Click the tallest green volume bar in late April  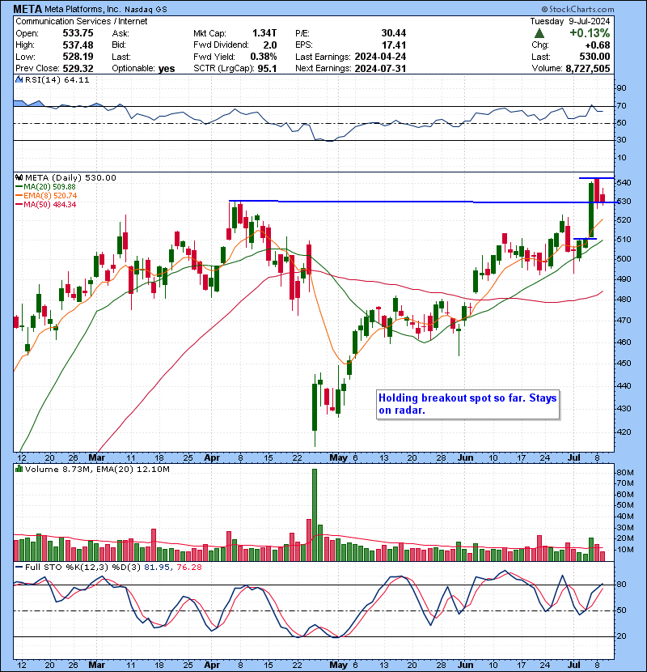[x=315, y=515]
